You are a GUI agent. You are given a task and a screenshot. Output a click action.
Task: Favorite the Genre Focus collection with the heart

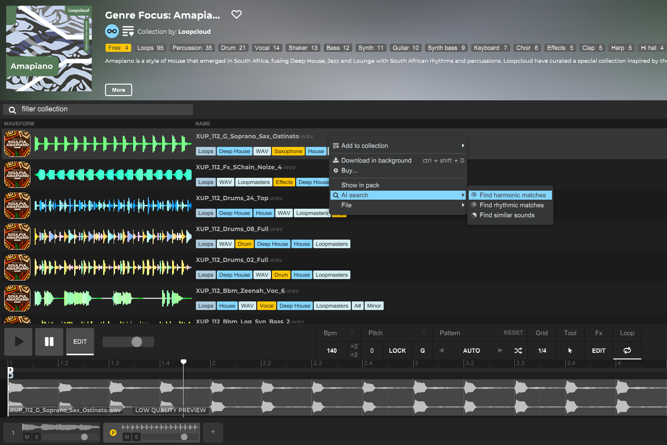click(x=236, y=15)
